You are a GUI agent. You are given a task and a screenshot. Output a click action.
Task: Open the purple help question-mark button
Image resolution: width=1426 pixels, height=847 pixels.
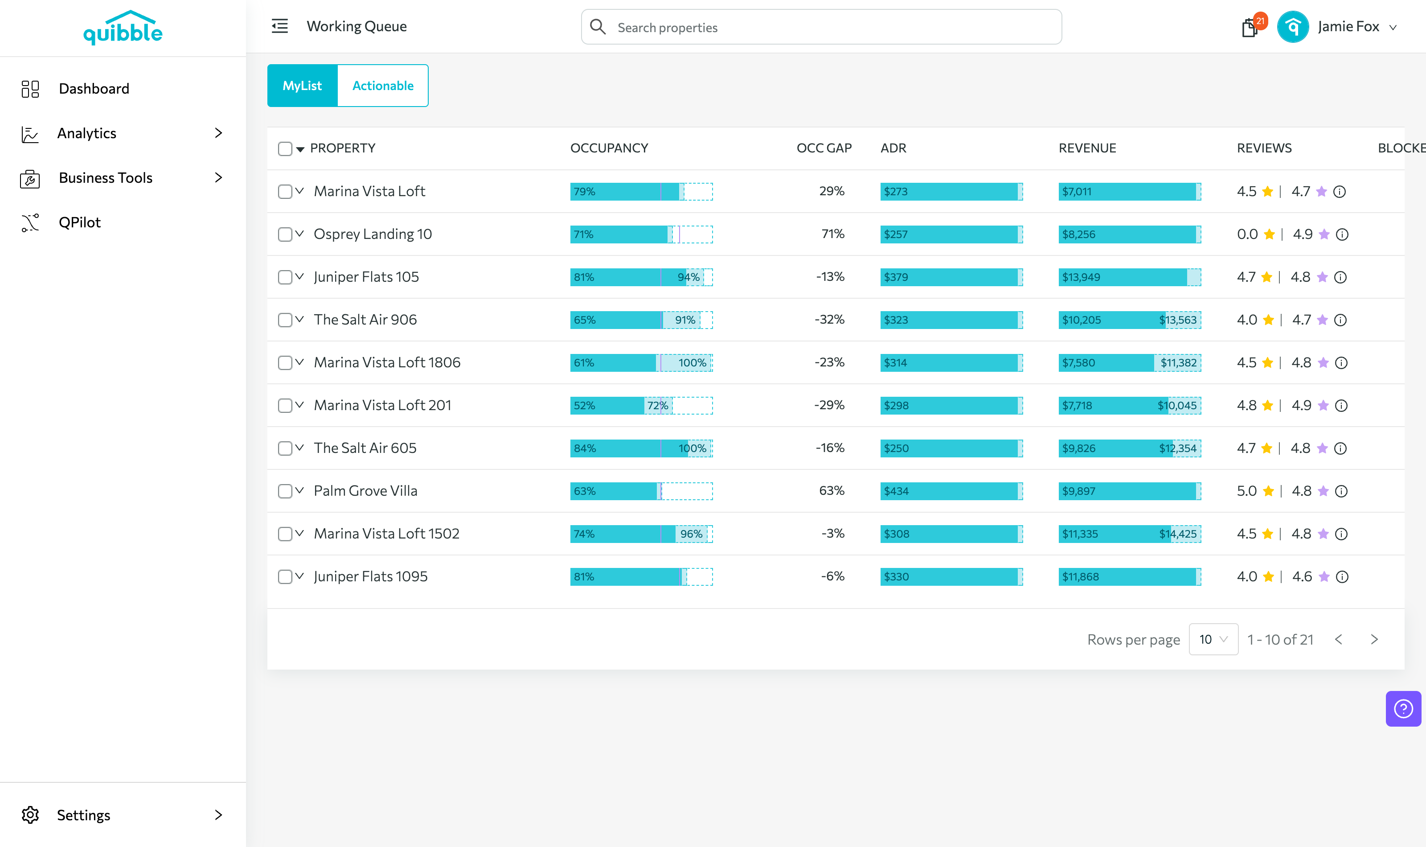(1403, 708)
